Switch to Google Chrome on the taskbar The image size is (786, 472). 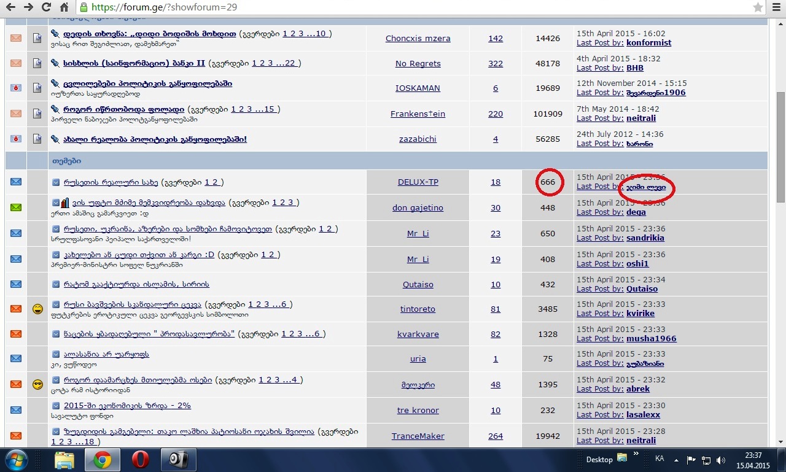(102, 459)
